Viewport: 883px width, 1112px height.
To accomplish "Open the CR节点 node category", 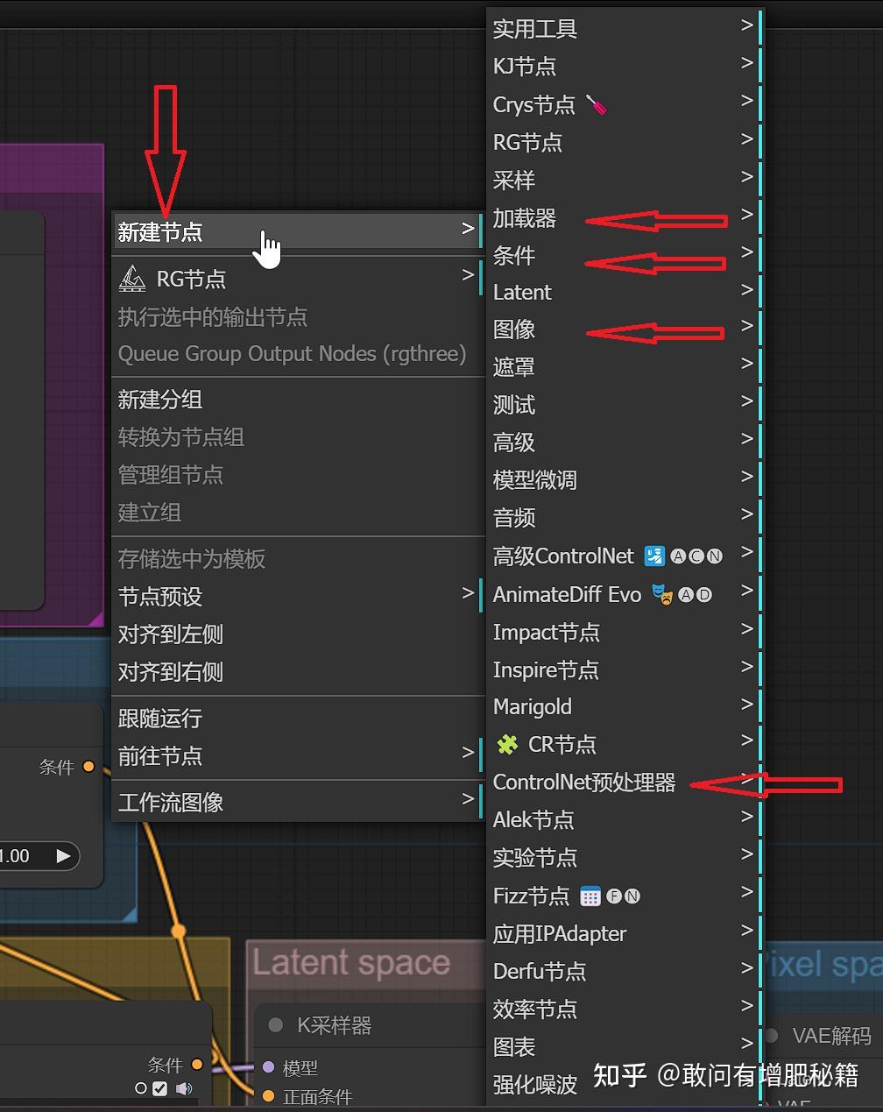I will click(x=624, y=745).
